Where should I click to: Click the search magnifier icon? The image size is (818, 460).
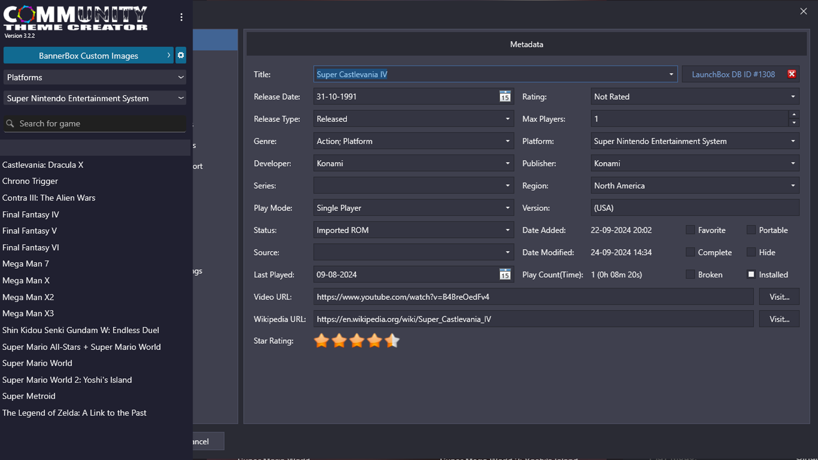click(10, 124)
